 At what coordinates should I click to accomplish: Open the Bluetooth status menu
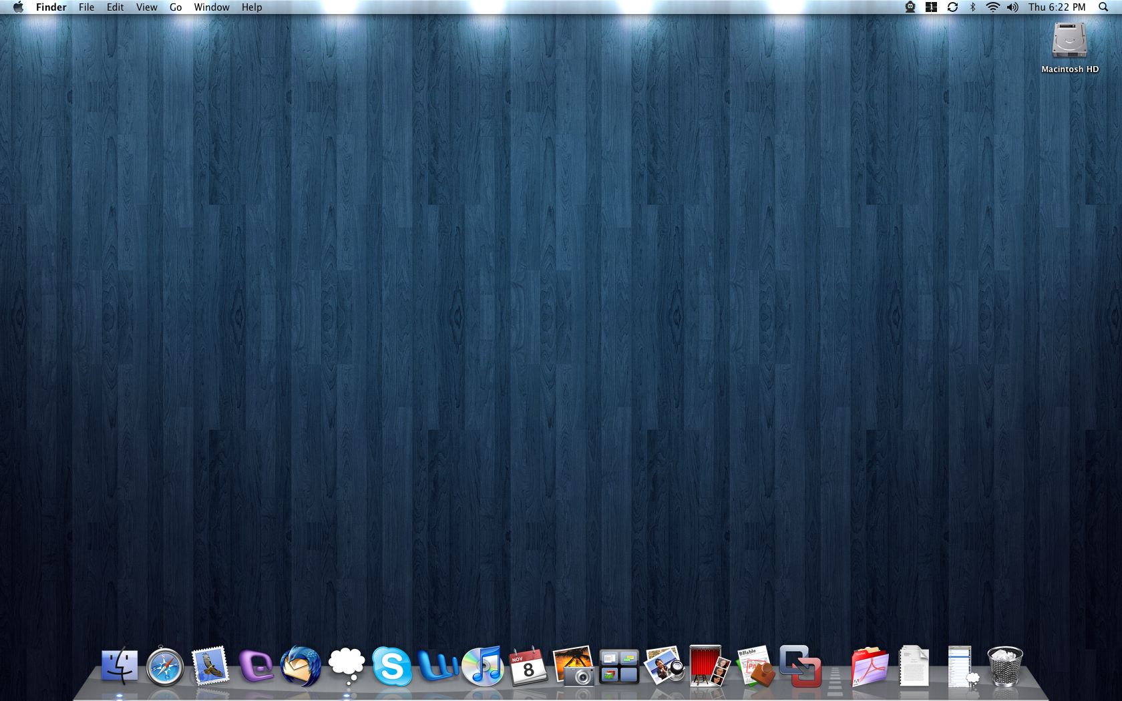click(972, 7)
